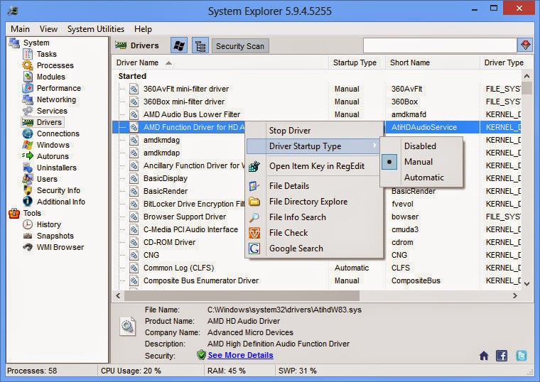Screen dimensions: 540x382
Task: Show the Modules section
Action: [51, 77]
